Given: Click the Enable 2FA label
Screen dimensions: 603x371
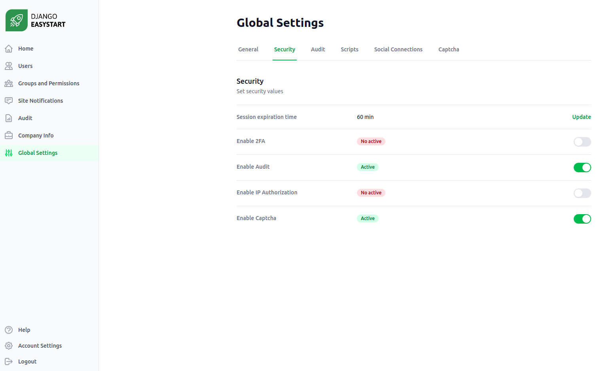Looking at the screenshot, I should coord(251,141).
